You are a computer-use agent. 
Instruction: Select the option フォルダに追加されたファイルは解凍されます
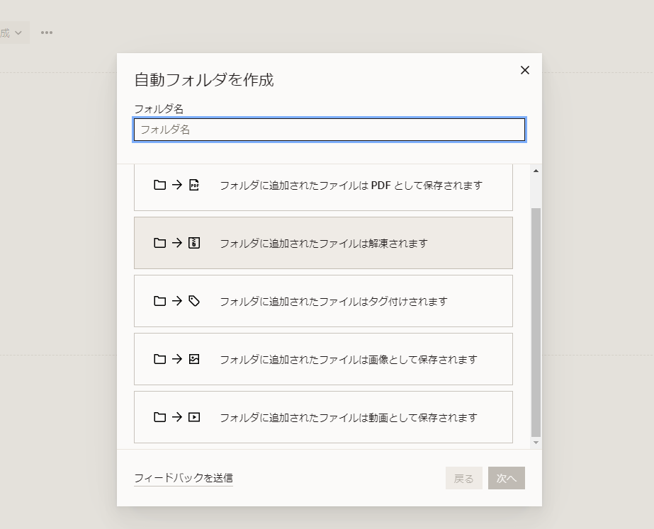tap(323, 243)
